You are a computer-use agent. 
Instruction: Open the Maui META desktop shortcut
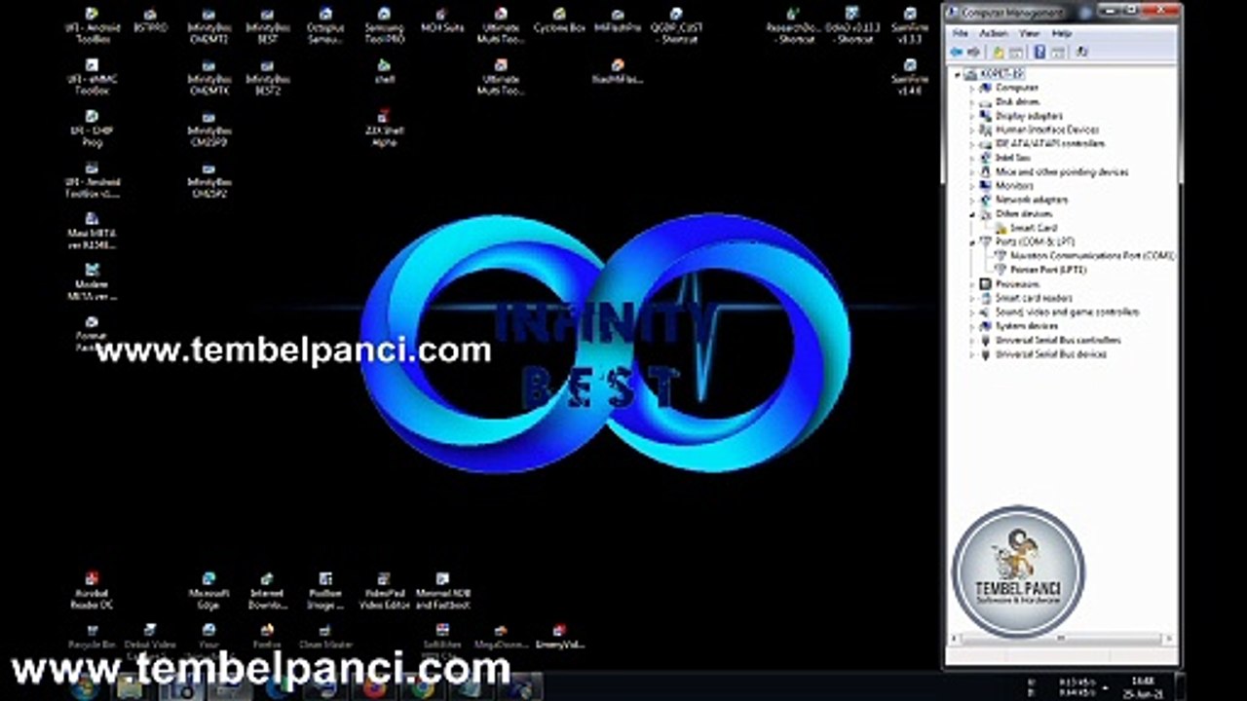(92, 232)
